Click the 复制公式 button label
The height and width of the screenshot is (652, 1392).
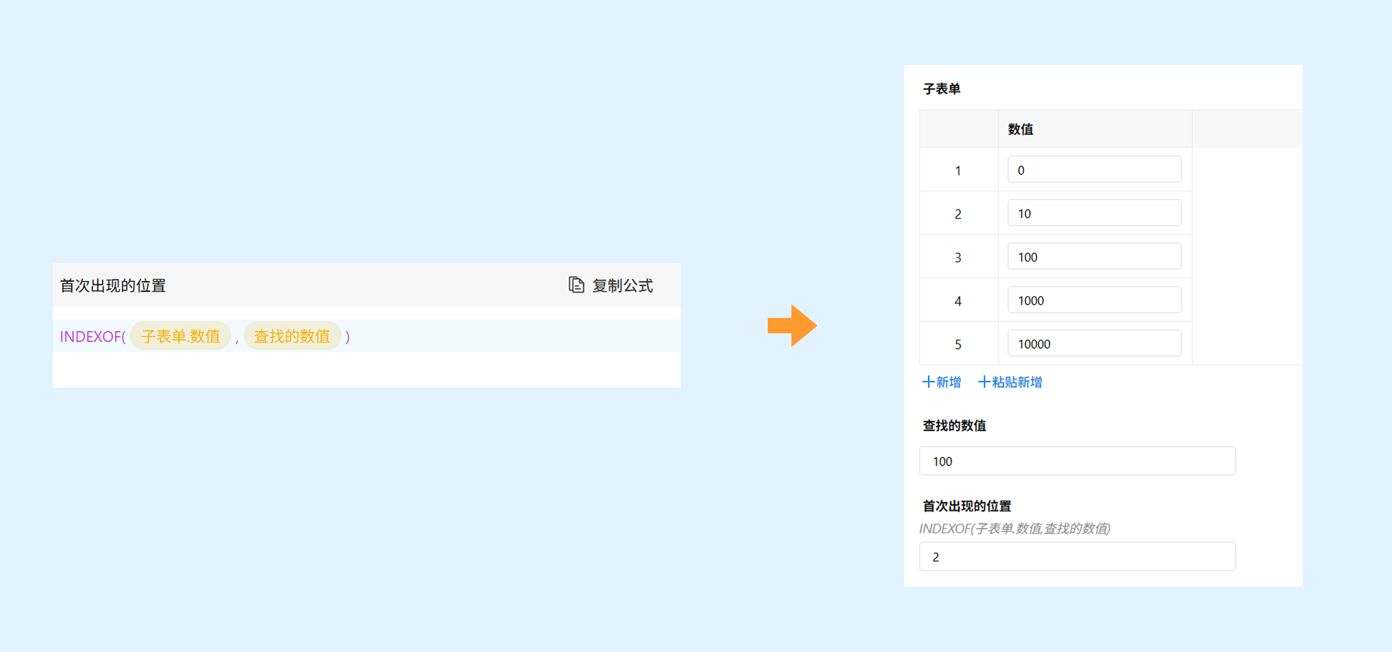coord(622,285)
